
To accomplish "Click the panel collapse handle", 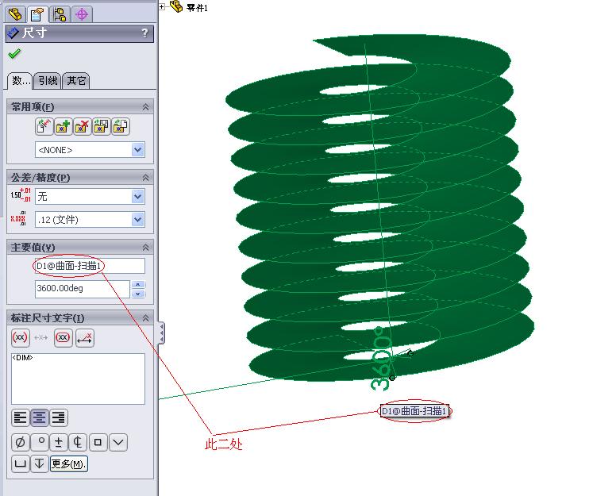I will [x=162, y=333].
